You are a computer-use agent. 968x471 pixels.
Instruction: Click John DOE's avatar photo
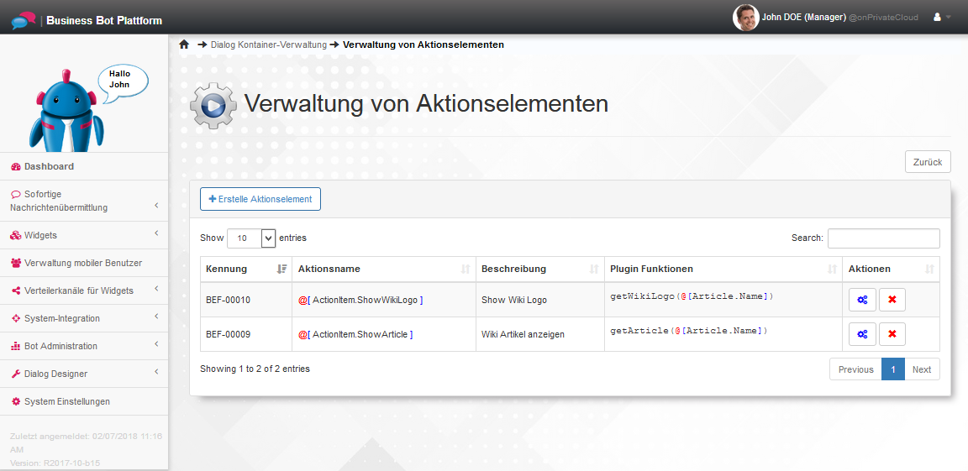pyautogui.click(x=745, y=17)
